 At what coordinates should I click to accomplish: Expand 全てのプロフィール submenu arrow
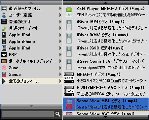[x=60, y=81]
